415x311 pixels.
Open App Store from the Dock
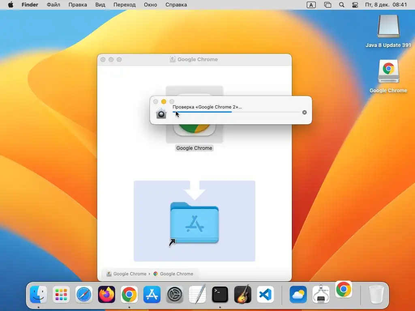tap(152, 294)
